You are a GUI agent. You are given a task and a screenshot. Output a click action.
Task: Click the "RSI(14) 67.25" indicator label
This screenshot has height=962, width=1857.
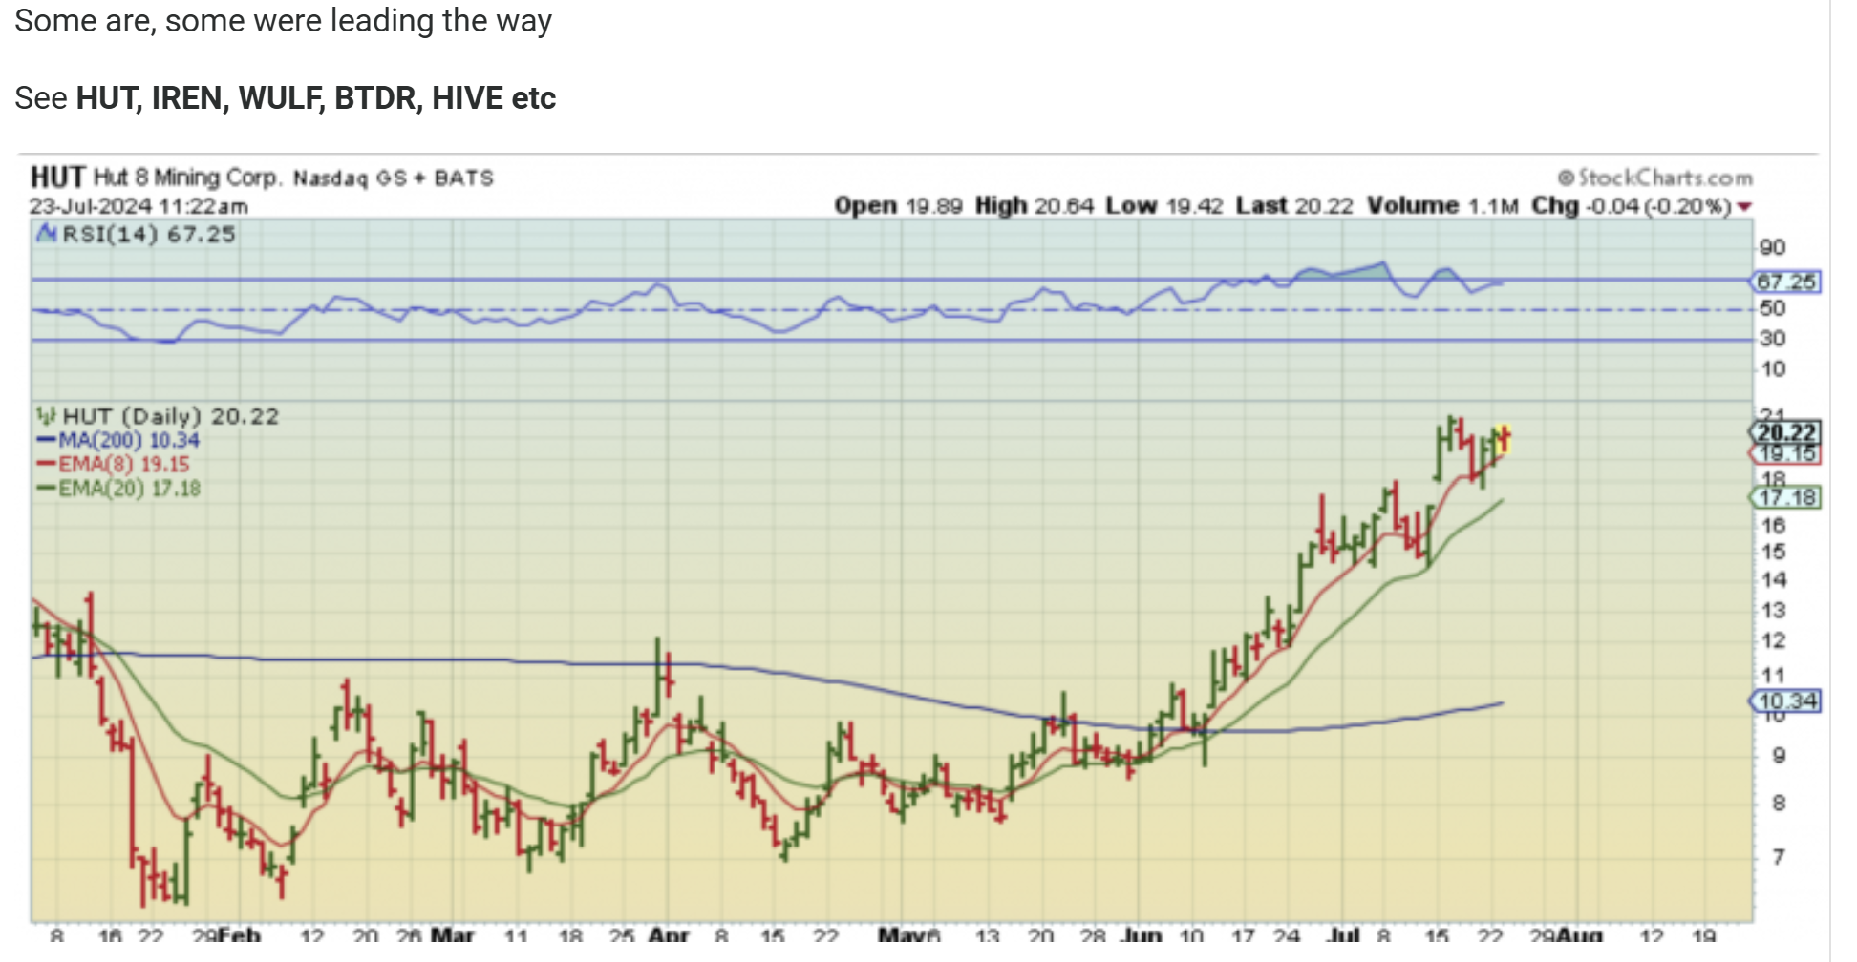click(x=148, y=234)
